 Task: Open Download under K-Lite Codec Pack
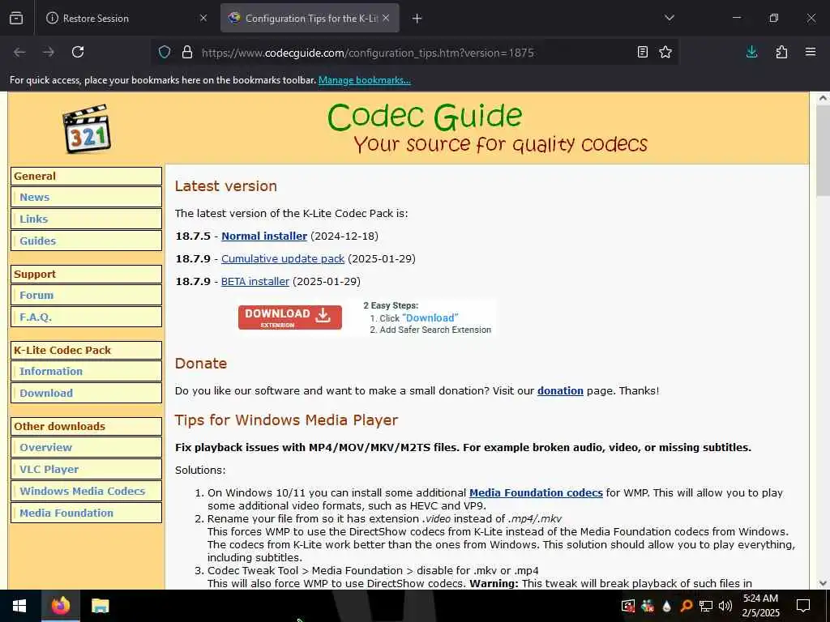[x=46, y=393]
